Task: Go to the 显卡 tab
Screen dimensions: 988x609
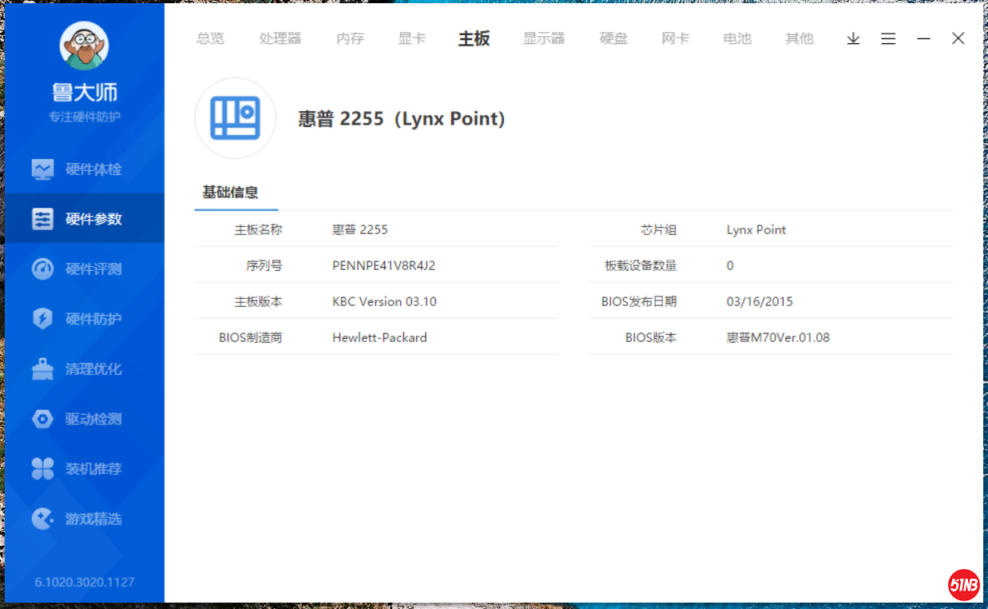Action: coord(412,38)
